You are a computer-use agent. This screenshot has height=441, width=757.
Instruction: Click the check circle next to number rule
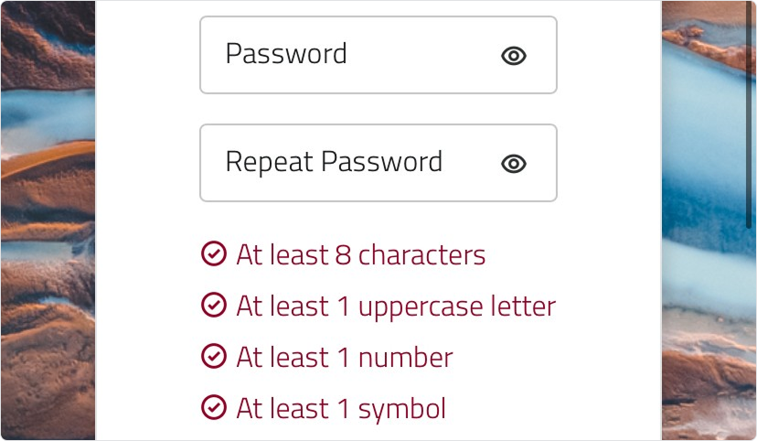[213, 357]
